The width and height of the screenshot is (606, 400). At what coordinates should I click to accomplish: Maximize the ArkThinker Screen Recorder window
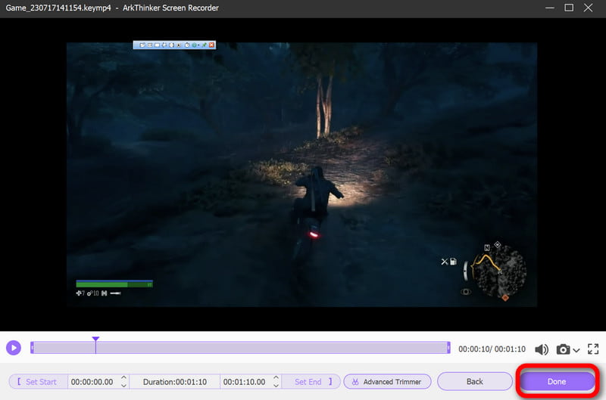tap(569, 8)
